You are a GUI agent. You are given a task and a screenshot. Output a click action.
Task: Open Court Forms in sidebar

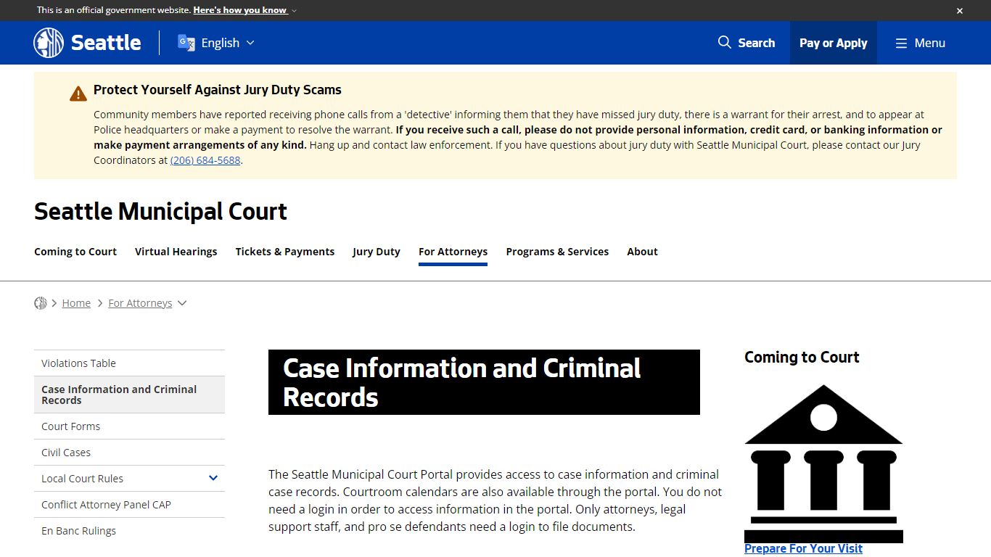129,426
